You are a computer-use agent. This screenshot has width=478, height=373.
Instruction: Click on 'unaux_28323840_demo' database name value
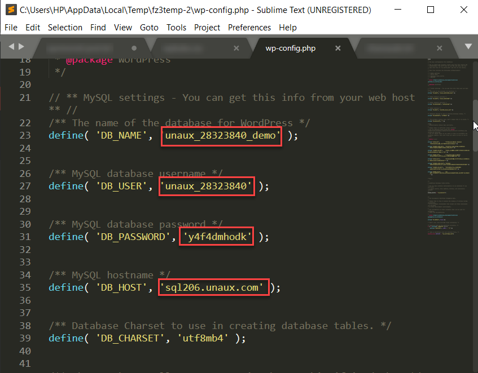221,135
